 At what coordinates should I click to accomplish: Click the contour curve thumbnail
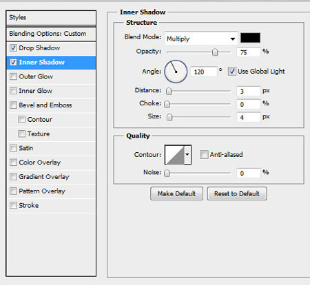(x=175, y=155)
